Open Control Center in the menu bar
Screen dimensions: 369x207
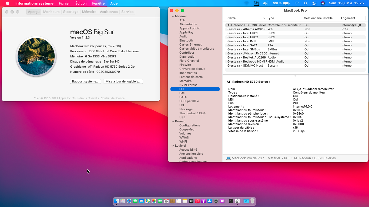(314, 3)
